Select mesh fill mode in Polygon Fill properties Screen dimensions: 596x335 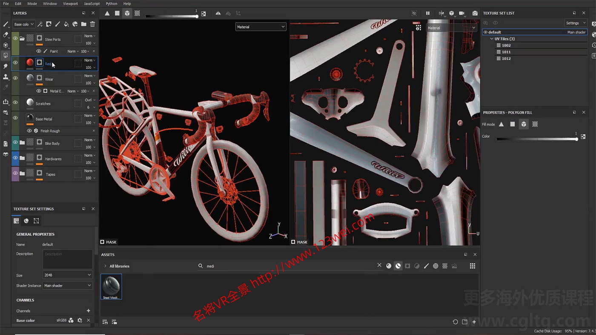coord(524,124)
